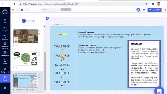Viewport: 167px width, 94px height.
Task: Open page 5 more options dots
Action: click(x=39, y=78)
